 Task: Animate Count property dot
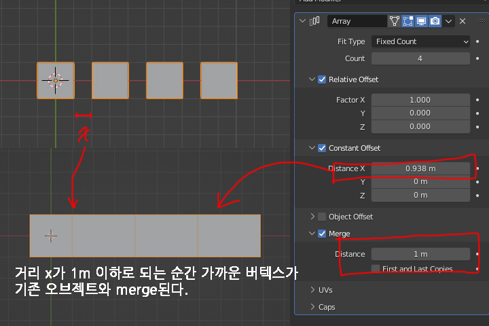pos(477,58)
